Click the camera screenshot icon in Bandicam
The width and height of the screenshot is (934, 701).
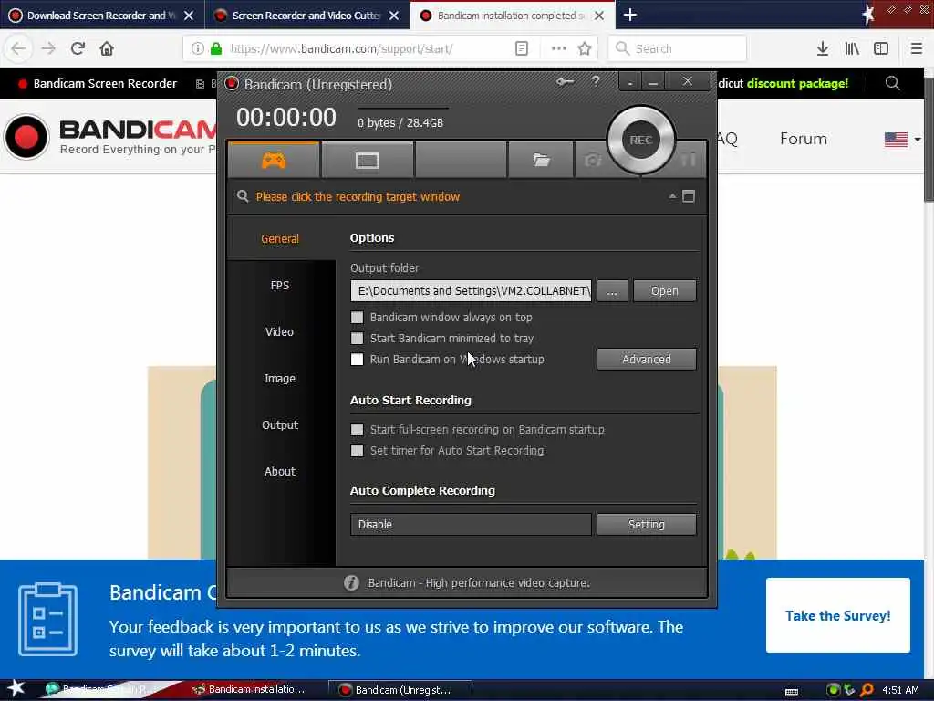[592, 160]
